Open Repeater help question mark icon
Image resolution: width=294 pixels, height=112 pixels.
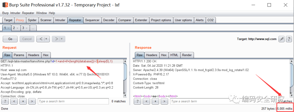289,39
